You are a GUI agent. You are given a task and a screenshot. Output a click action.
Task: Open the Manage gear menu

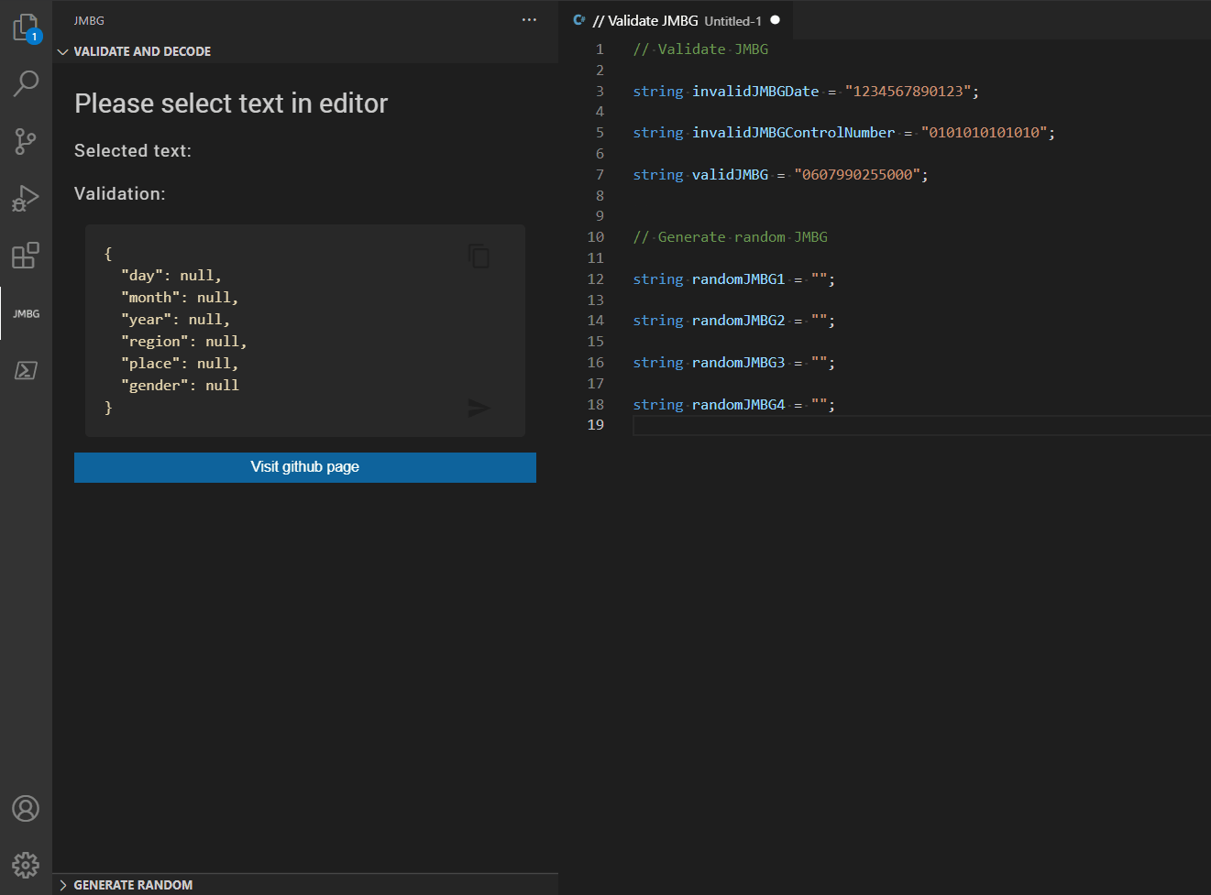(x=26, y=865)
